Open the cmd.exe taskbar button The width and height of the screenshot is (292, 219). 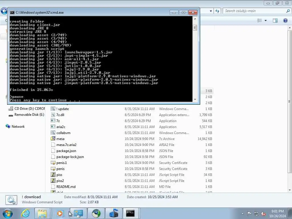(130, 213)
